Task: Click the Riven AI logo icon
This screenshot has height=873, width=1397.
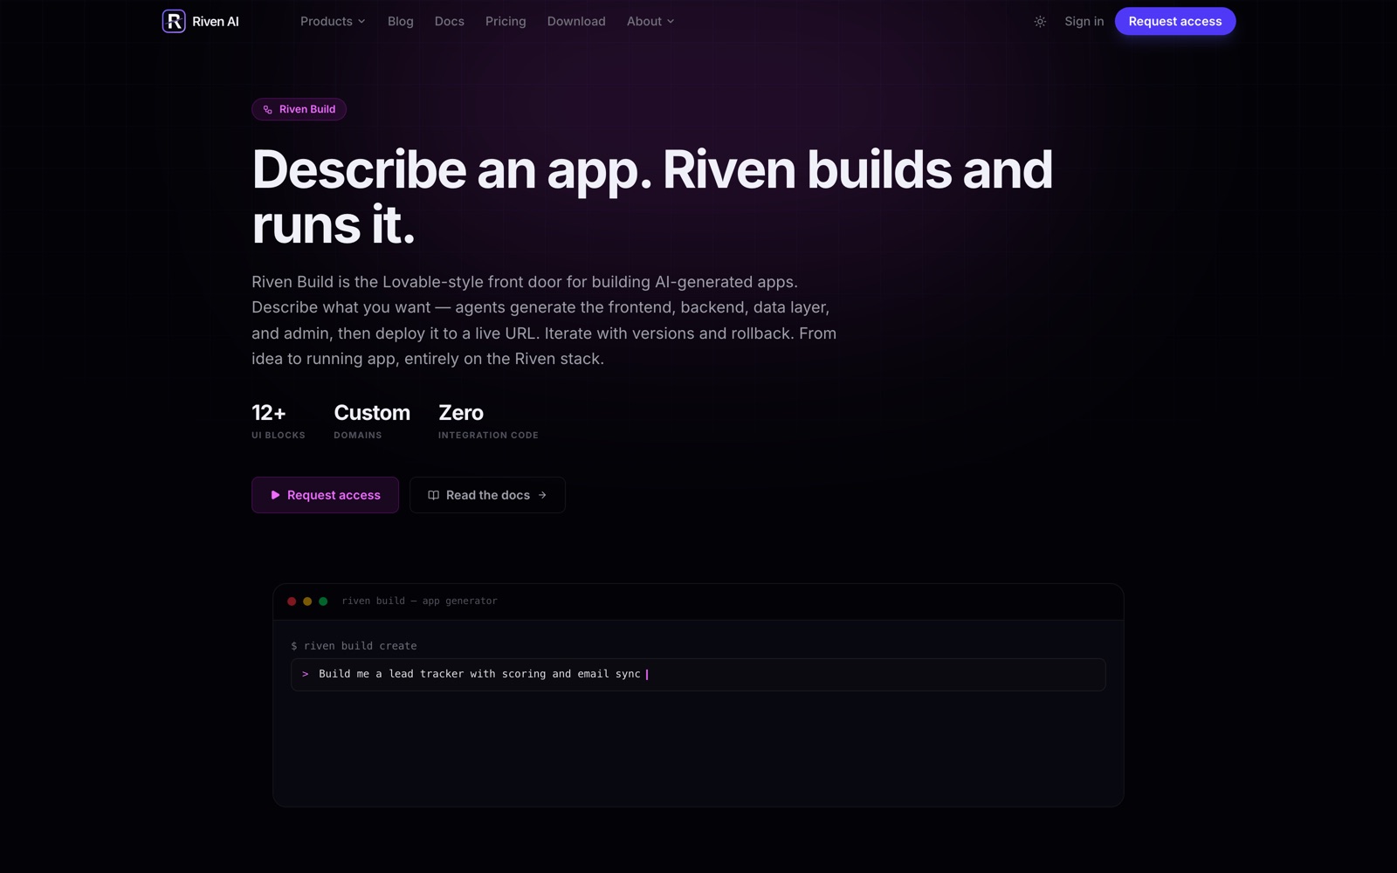Action: (174, 21)
